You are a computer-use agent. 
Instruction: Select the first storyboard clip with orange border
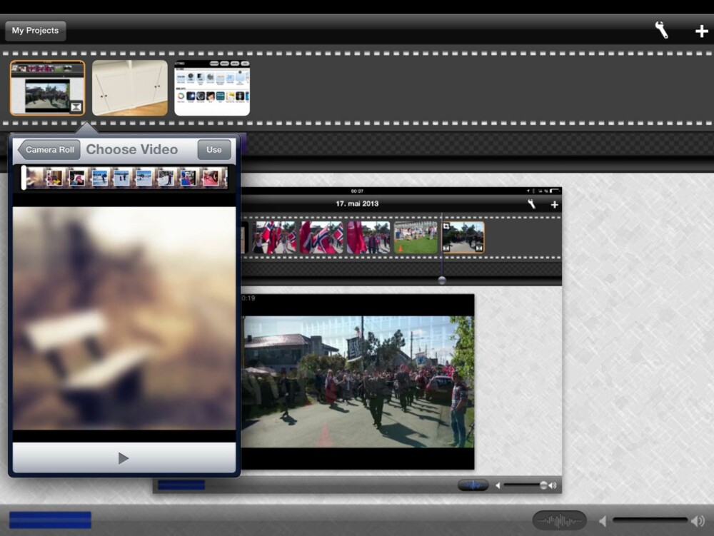click(x=47, y=88)
